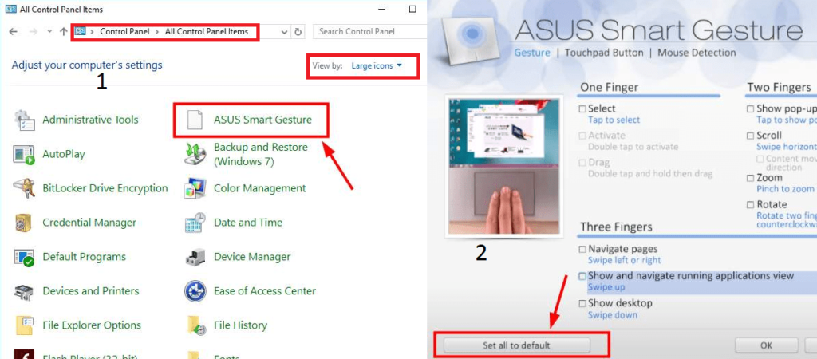Screen dimensions: 817x359
Task: Open the Swipe down link
Action: pyautogui.click(x=612, y=314)
